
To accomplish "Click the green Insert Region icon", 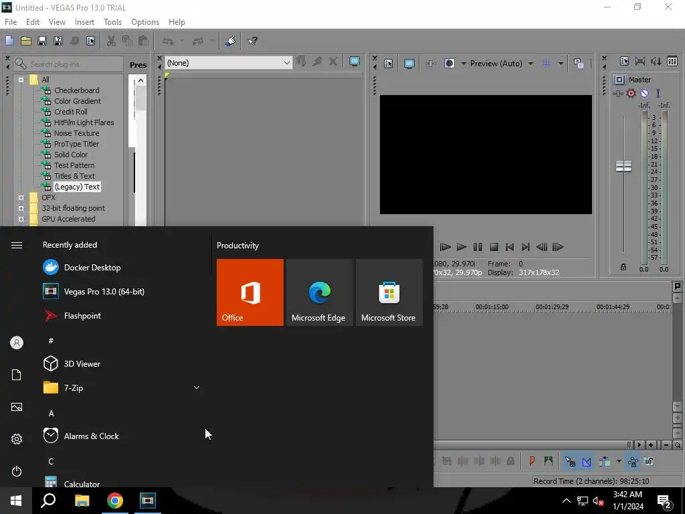I will pos(549,460).
